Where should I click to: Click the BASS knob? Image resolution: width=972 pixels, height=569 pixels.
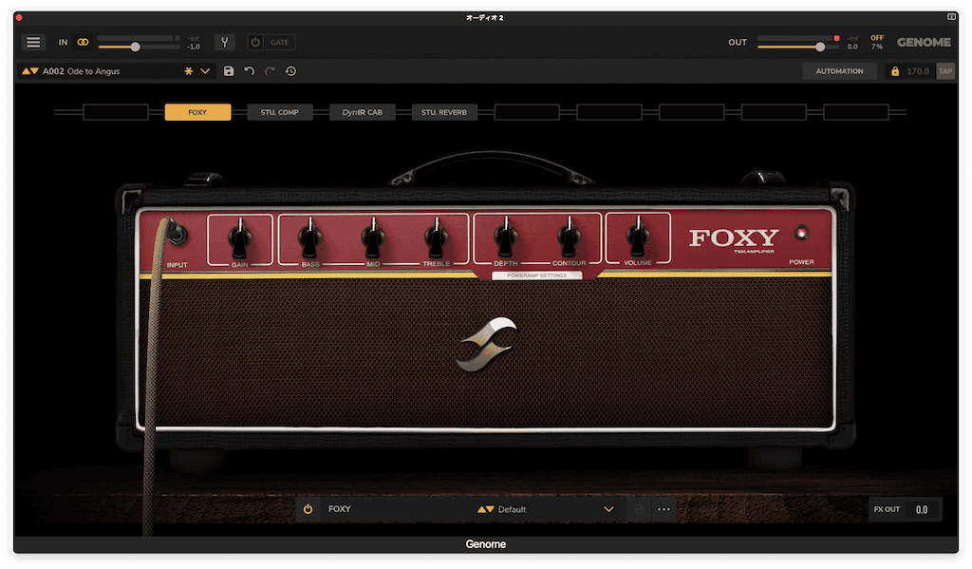310,237
